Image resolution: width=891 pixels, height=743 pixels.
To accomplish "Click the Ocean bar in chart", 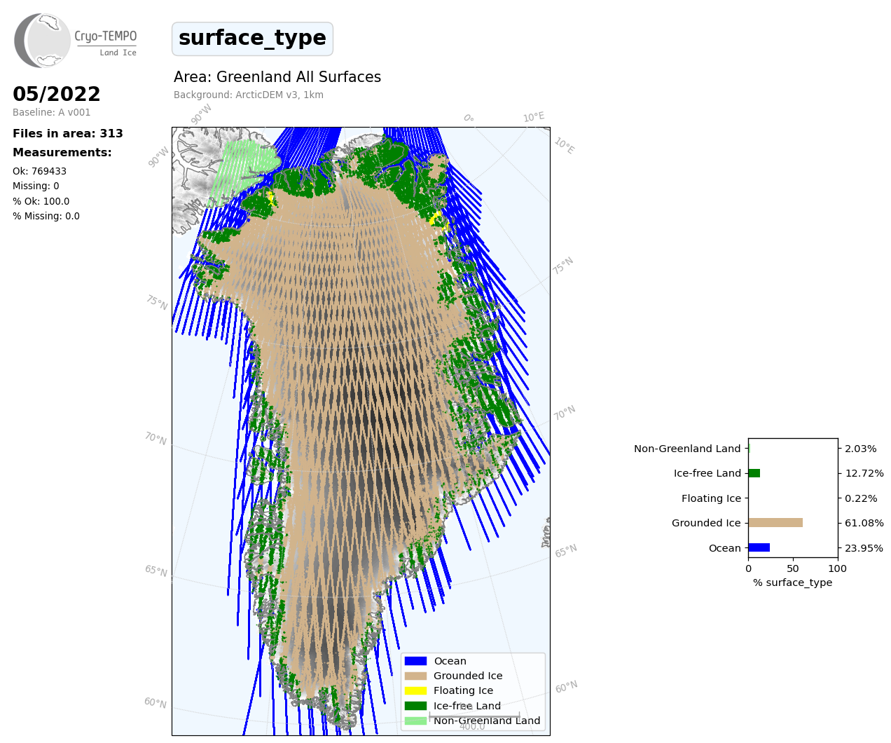I will [759, 547].
